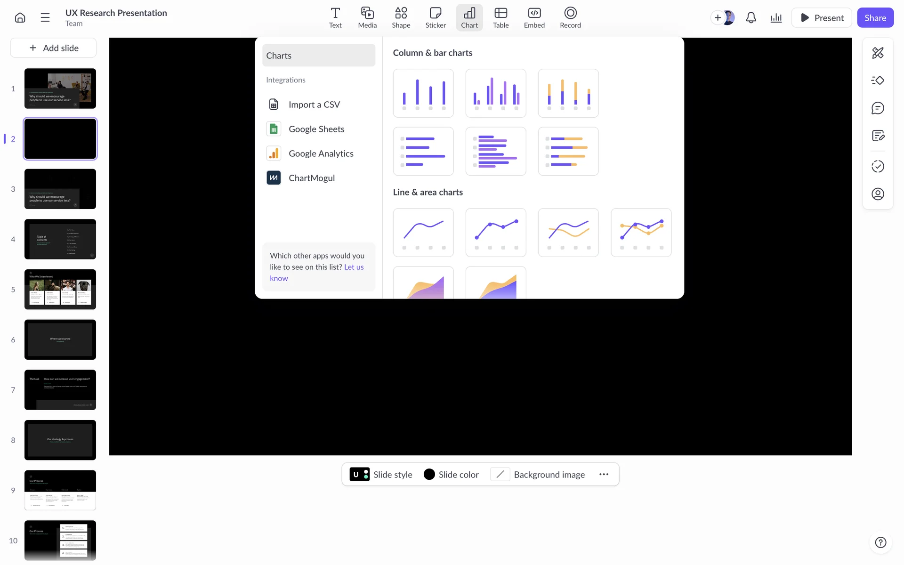Select the Charts tab in panel
Viewport: 904px width, 565px height.
point(318,56)
